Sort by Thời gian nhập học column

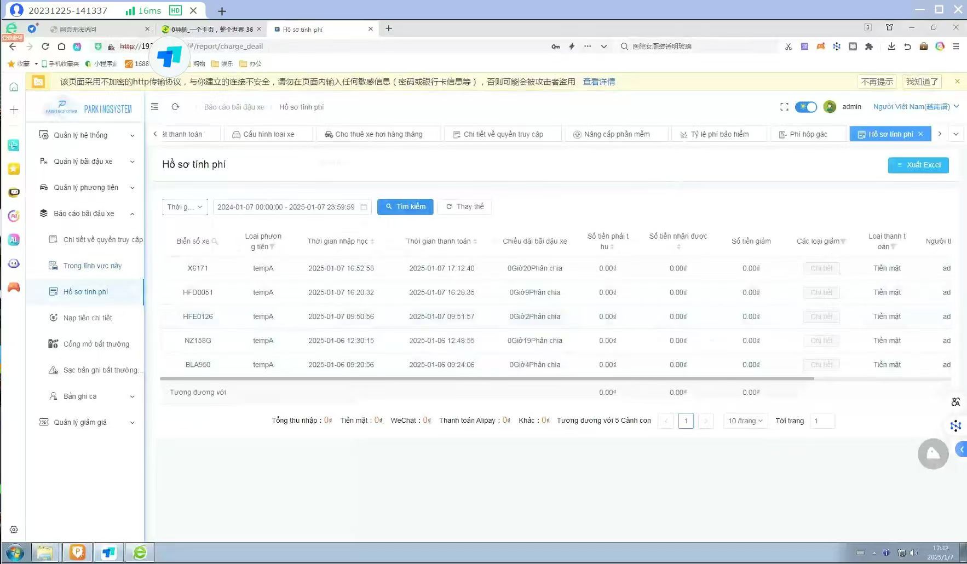[372, 241]
